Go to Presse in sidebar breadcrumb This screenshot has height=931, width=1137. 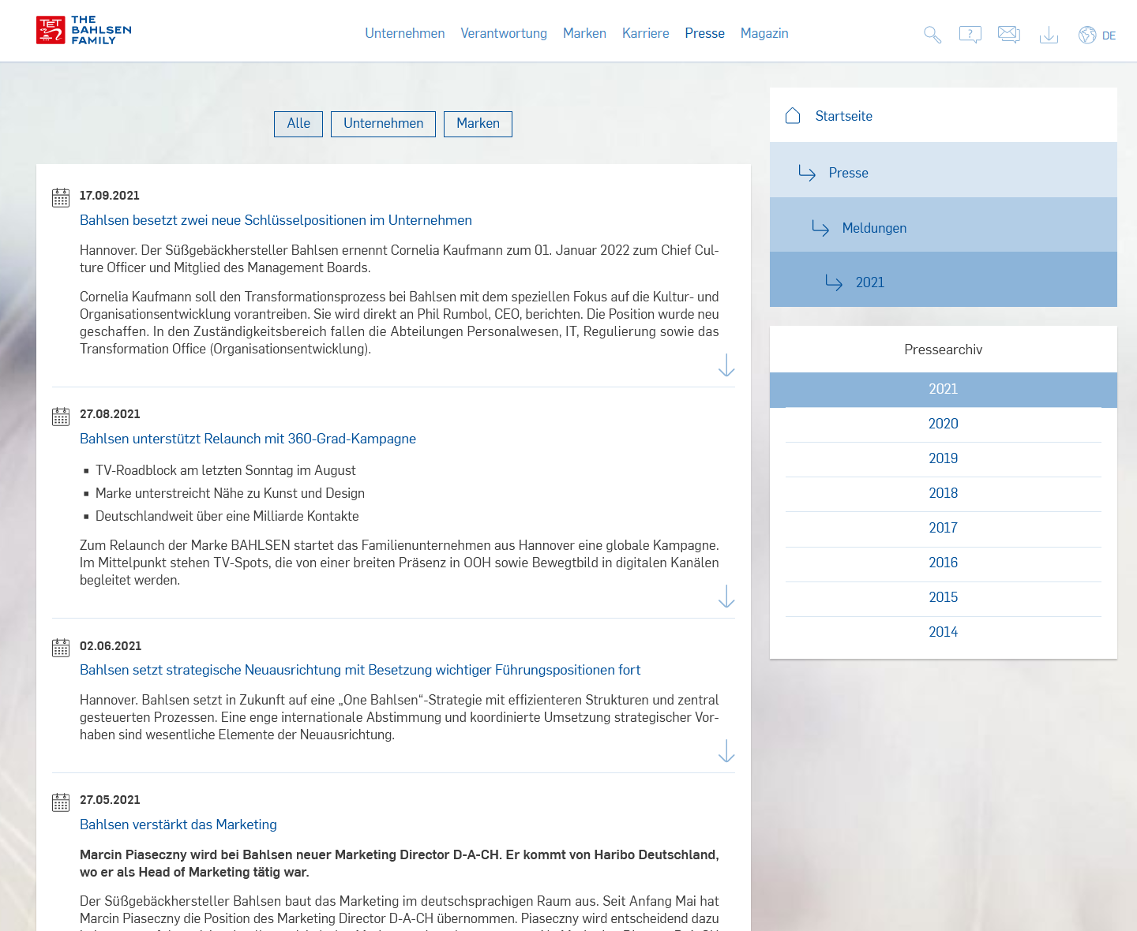(x=944, y=170)
